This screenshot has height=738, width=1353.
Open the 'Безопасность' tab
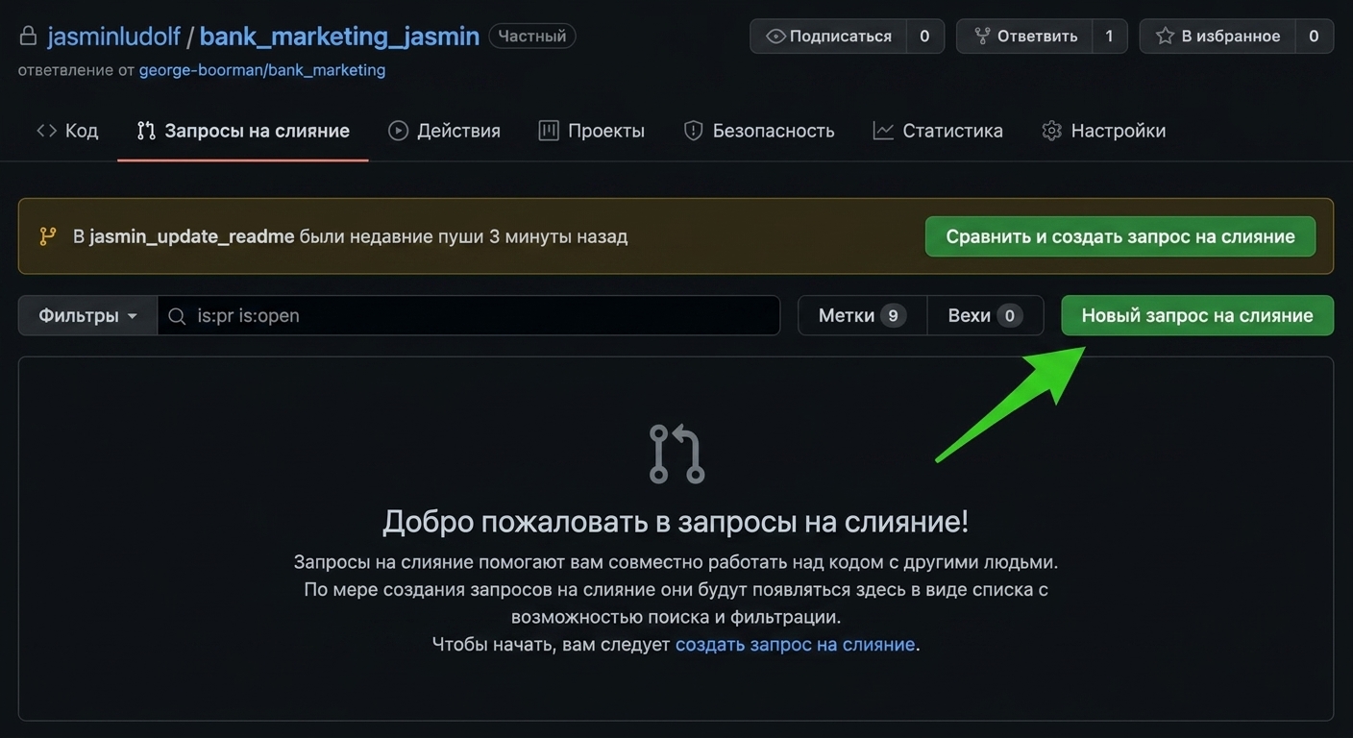(759, 131)
